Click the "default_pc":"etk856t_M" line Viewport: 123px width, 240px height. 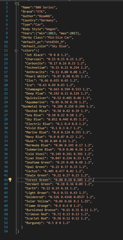44,42
